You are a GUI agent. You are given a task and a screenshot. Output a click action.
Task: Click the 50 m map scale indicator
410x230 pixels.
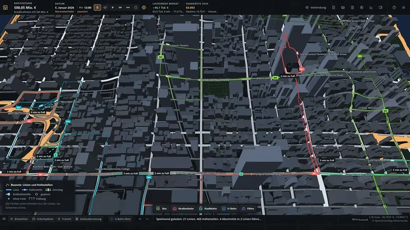tap(360, 219)
